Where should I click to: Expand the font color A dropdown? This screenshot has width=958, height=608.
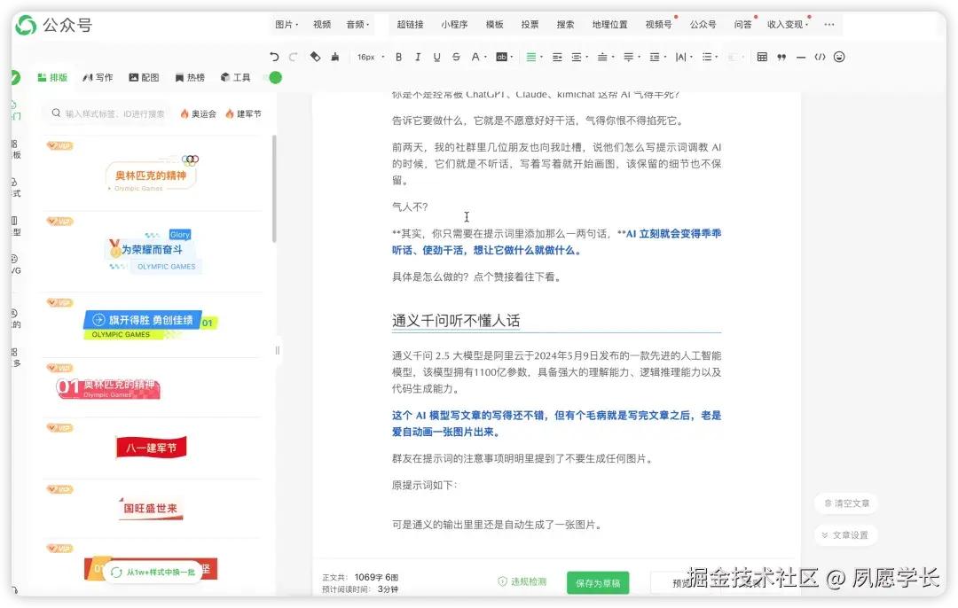[x=483, y=56]
